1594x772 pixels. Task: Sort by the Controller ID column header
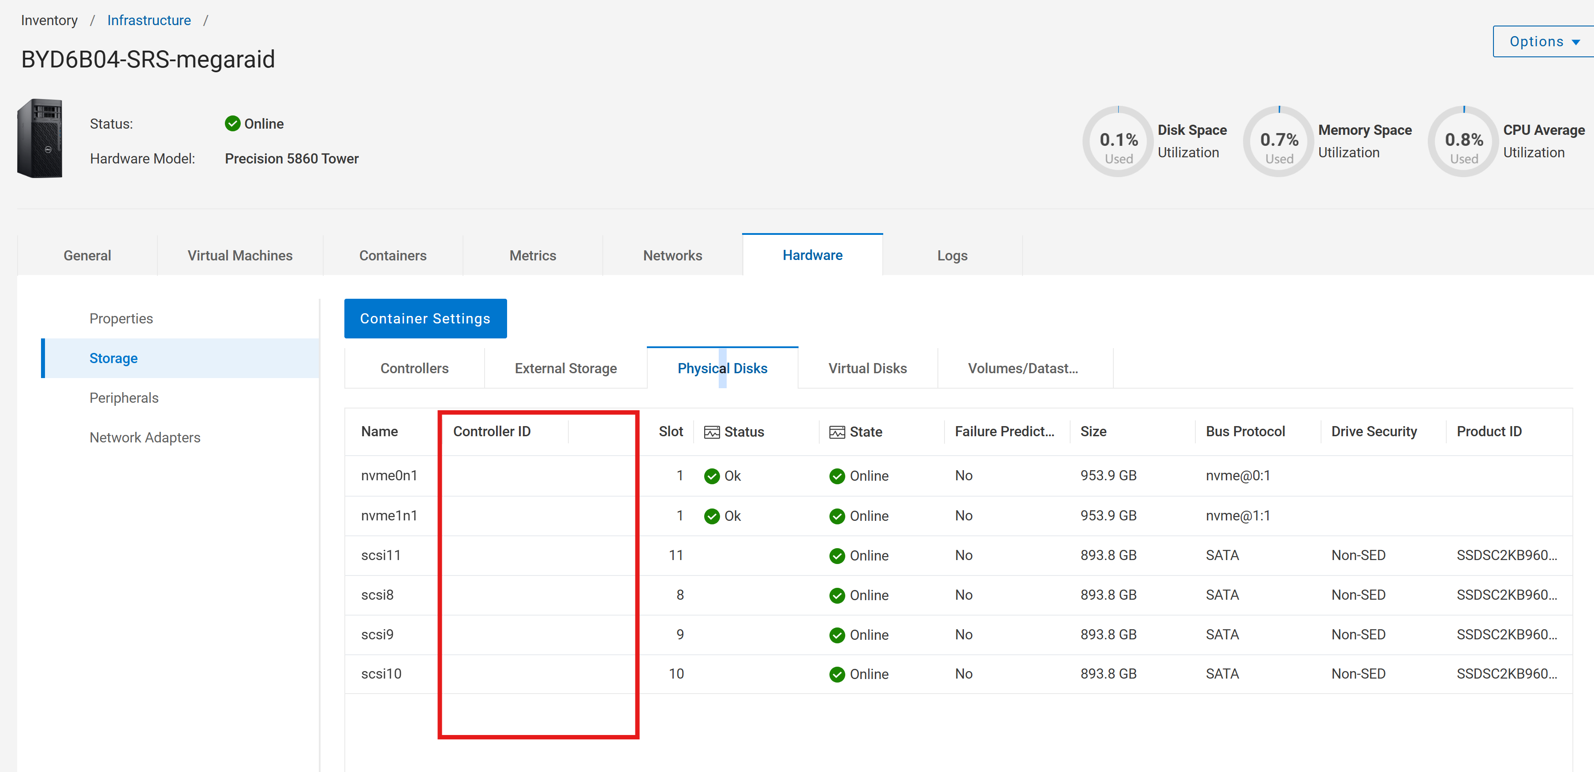point(492,431)
